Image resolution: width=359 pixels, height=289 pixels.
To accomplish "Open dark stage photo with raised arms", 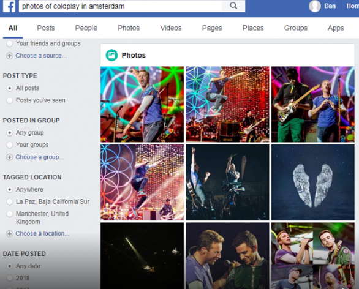I will pos(227,182).
